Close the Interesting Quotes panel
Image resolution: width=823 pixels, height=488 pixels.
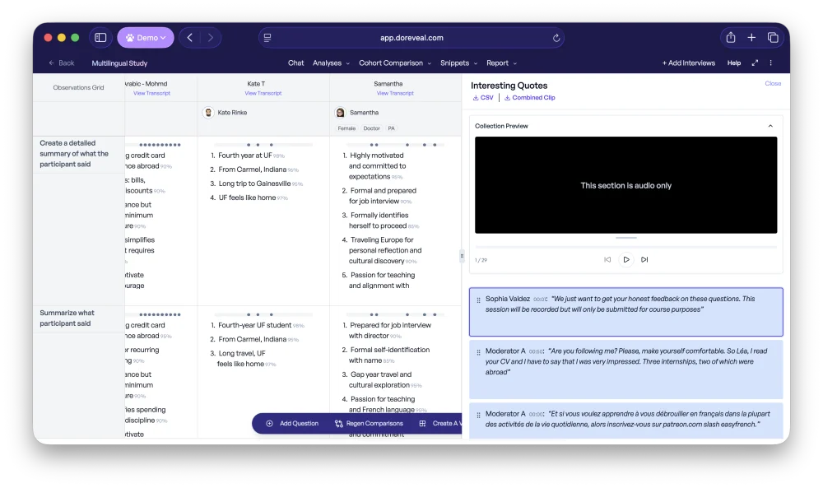(773, 83)
